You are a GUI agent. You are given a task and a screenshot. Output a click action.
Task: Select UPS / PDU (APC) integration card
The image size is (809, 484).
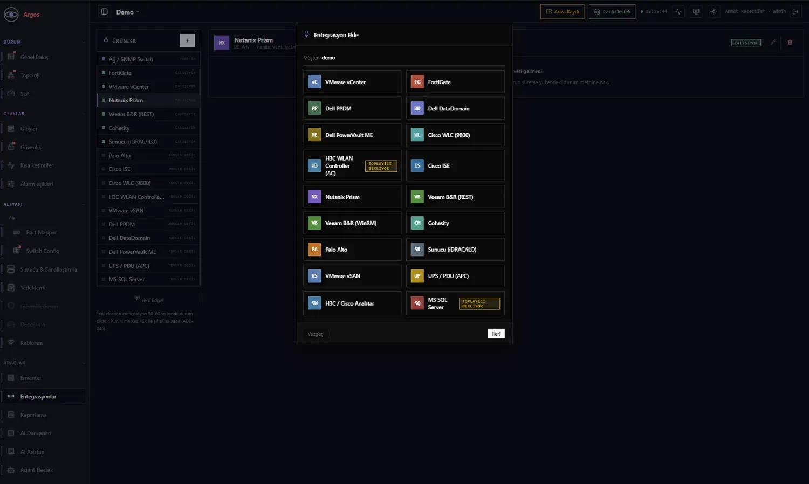point(455,276)
